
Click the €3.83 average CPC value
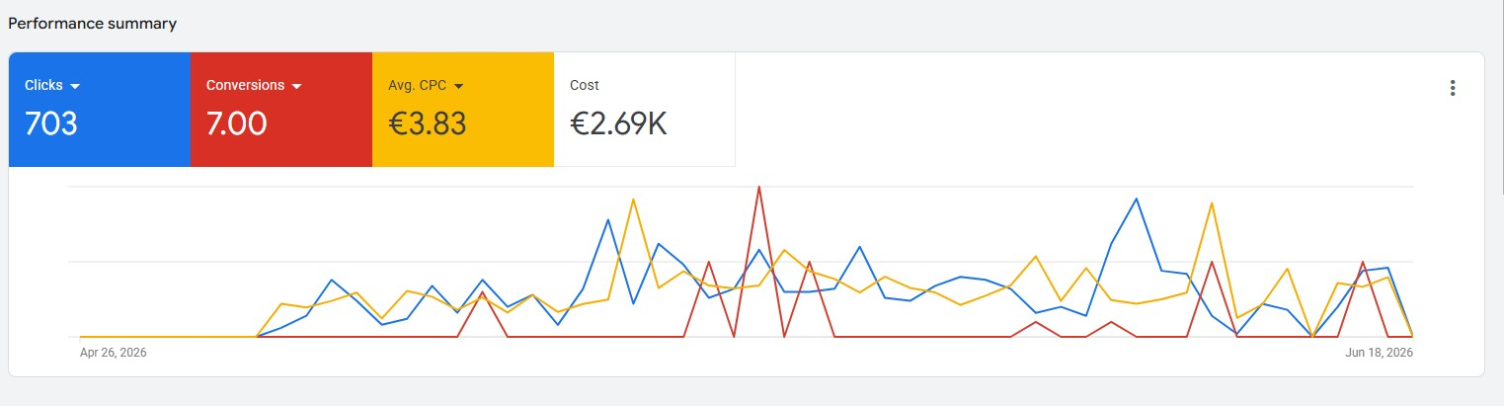coord(428,123)
